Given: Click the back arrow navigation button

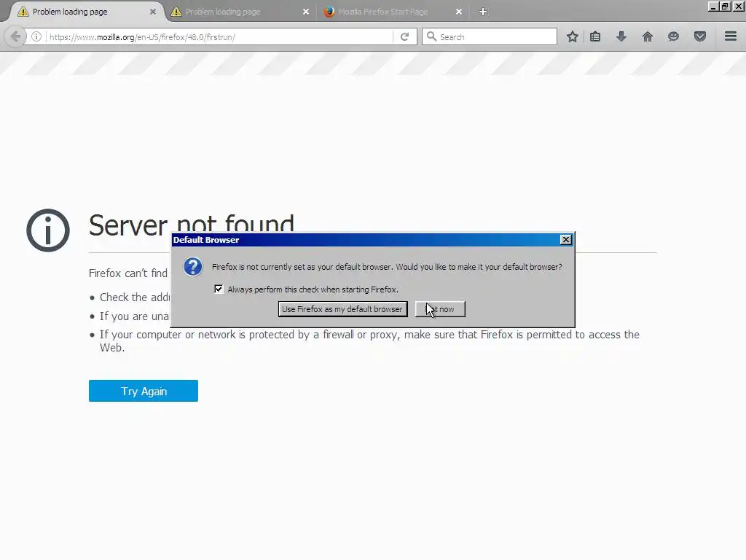Looking at the screenshot, I should [x=15, y=36].
